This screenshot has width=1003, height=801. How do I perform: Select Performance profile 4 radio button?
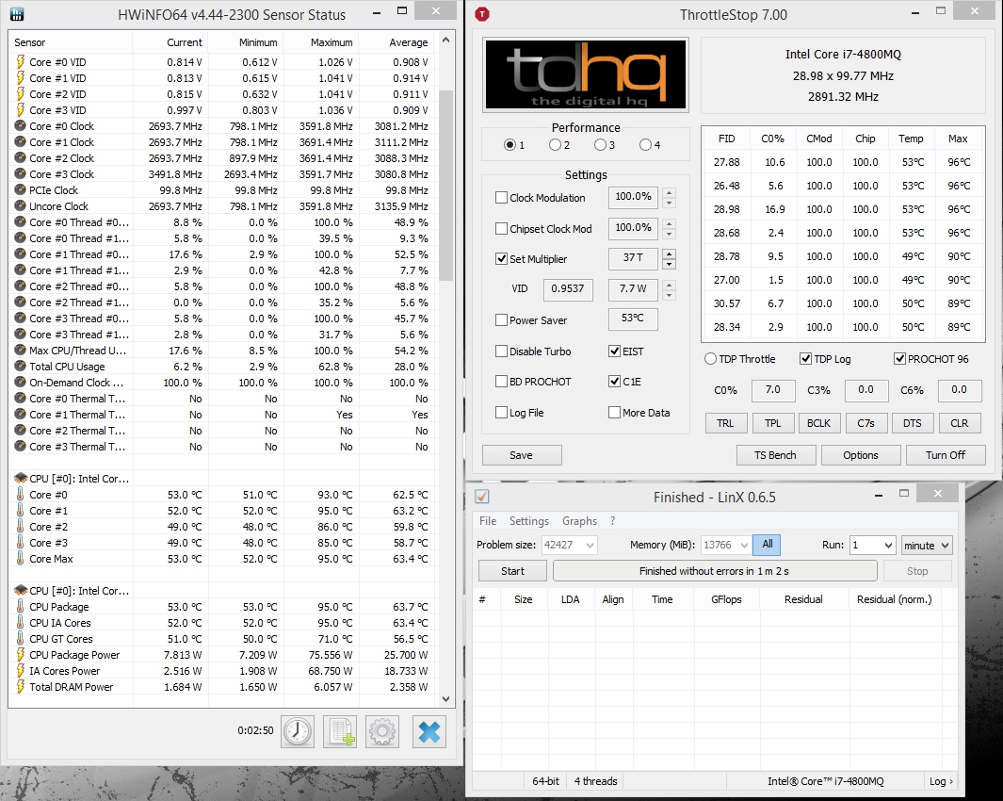click(645, 145)
